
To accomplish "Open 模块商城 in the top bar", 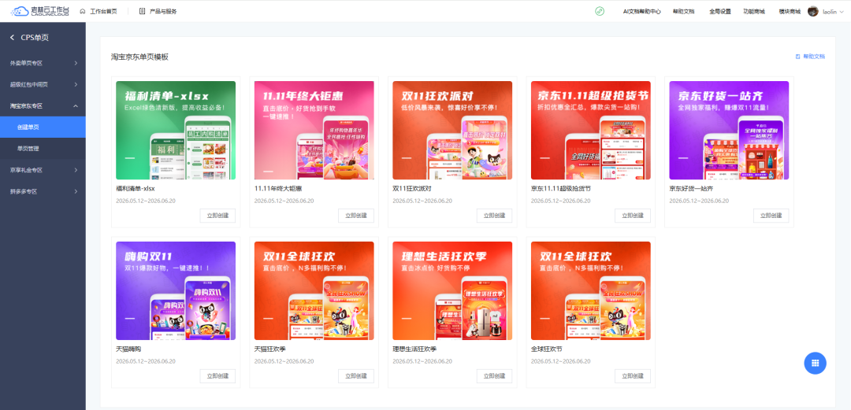I will point(790,11).
